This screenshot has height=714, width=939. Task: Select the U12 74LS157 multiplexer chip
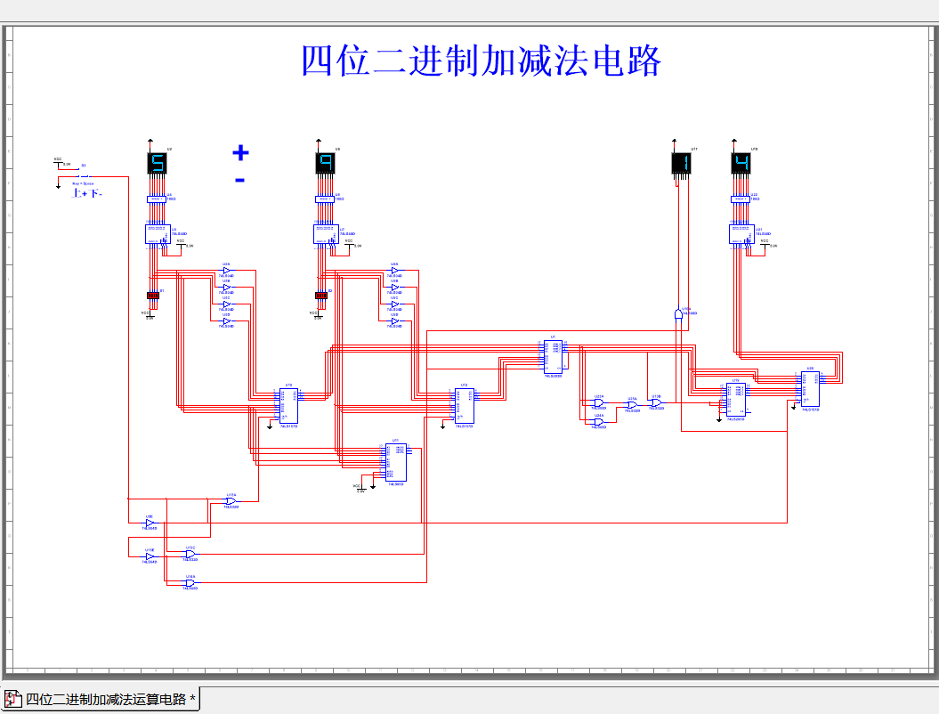pyautogui.click(x=464, y=406)
